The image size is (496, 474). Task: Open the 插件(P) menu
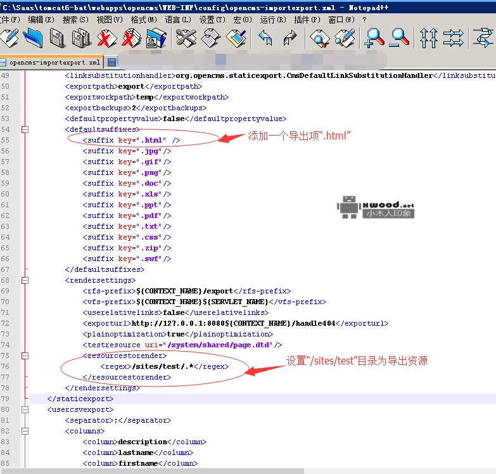click(307, 20)
